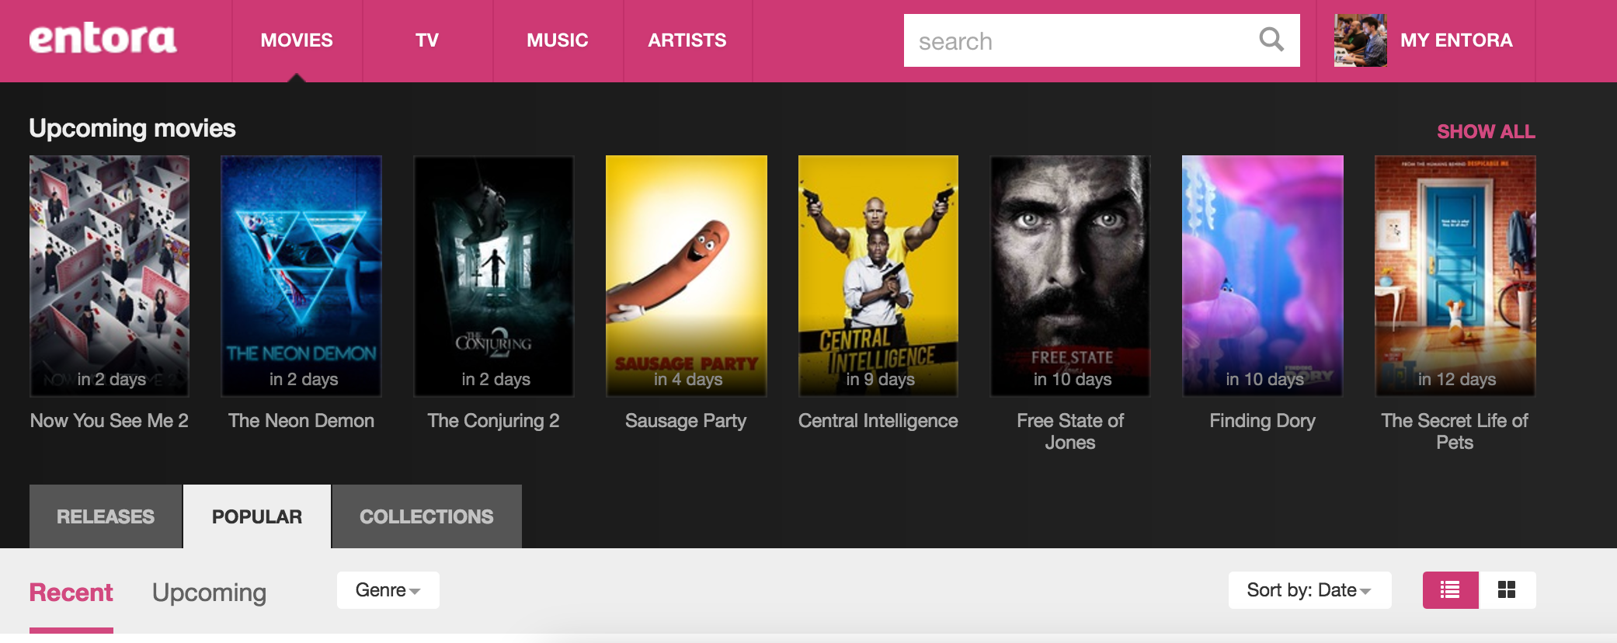
Task: Click the Now You See Me 2 title
Action: point(110,421)
